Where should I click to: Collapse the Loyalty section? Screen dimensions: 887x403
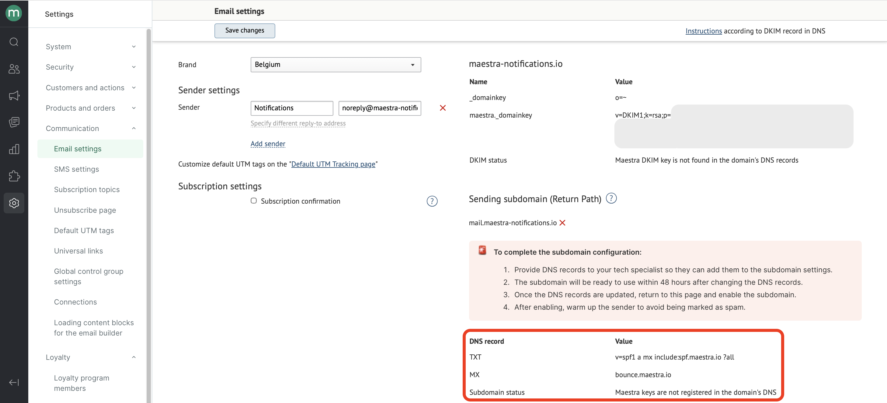pos(91,357)
